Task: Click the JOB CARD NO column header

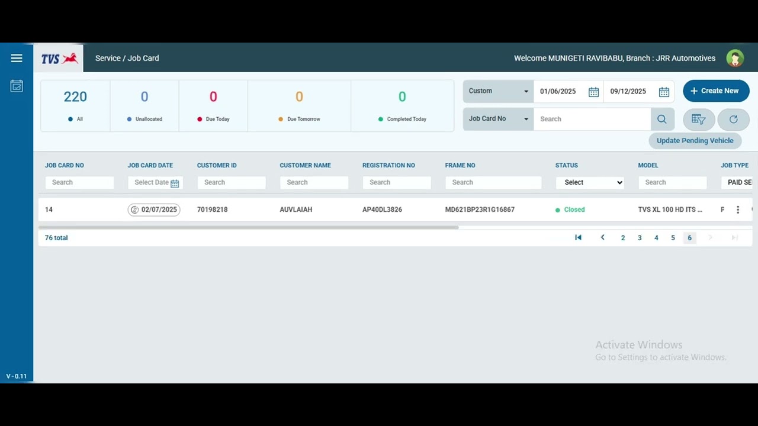Action: coord(65,166)
